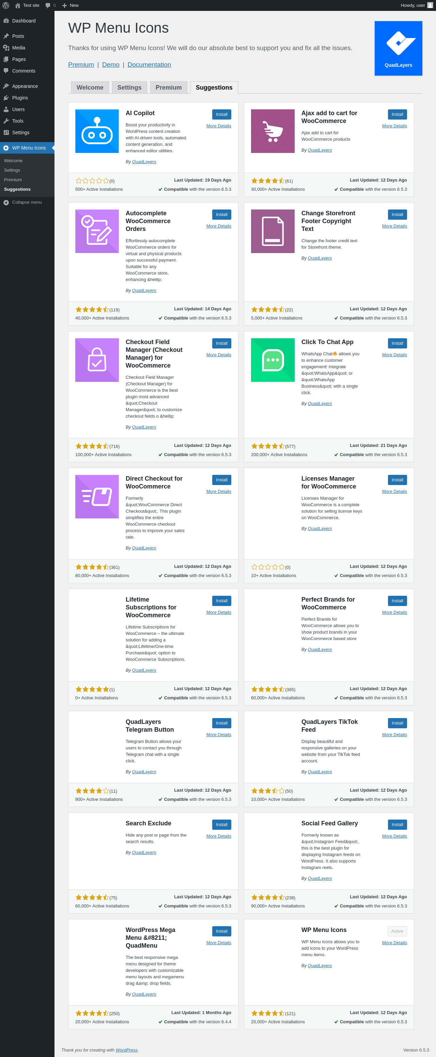436x1057 pixels.
Task: Click QuadLayers Telegram Button title
Action: [x=150, y=726]
